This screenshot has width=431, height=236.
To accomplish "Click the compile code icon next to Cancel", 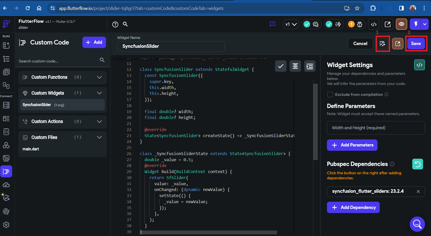I will pyautogui.click(x=382, y=44).
